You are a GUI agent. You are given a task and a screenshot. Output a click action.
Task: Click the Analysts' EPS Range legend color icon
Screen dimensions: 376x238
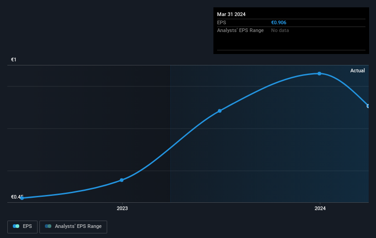pyautogui.click(x=48, y=226)
